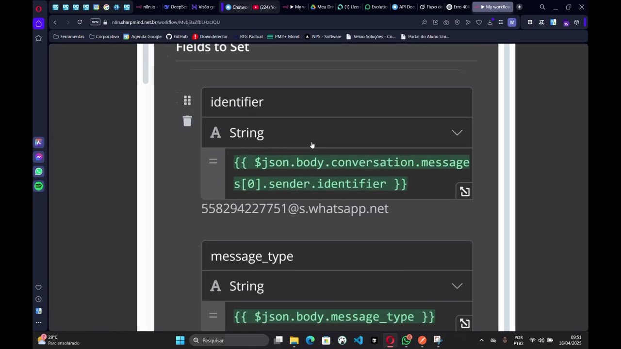The width and height of the screenshot is (621, 349).
Task: Open File Explorer from the taskbar
Action: coord(294,340)
